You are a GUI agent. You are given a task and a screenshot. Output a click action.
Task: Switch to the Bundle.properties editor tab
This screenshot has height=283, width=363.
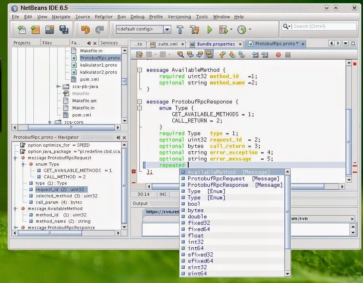point(216,44)
